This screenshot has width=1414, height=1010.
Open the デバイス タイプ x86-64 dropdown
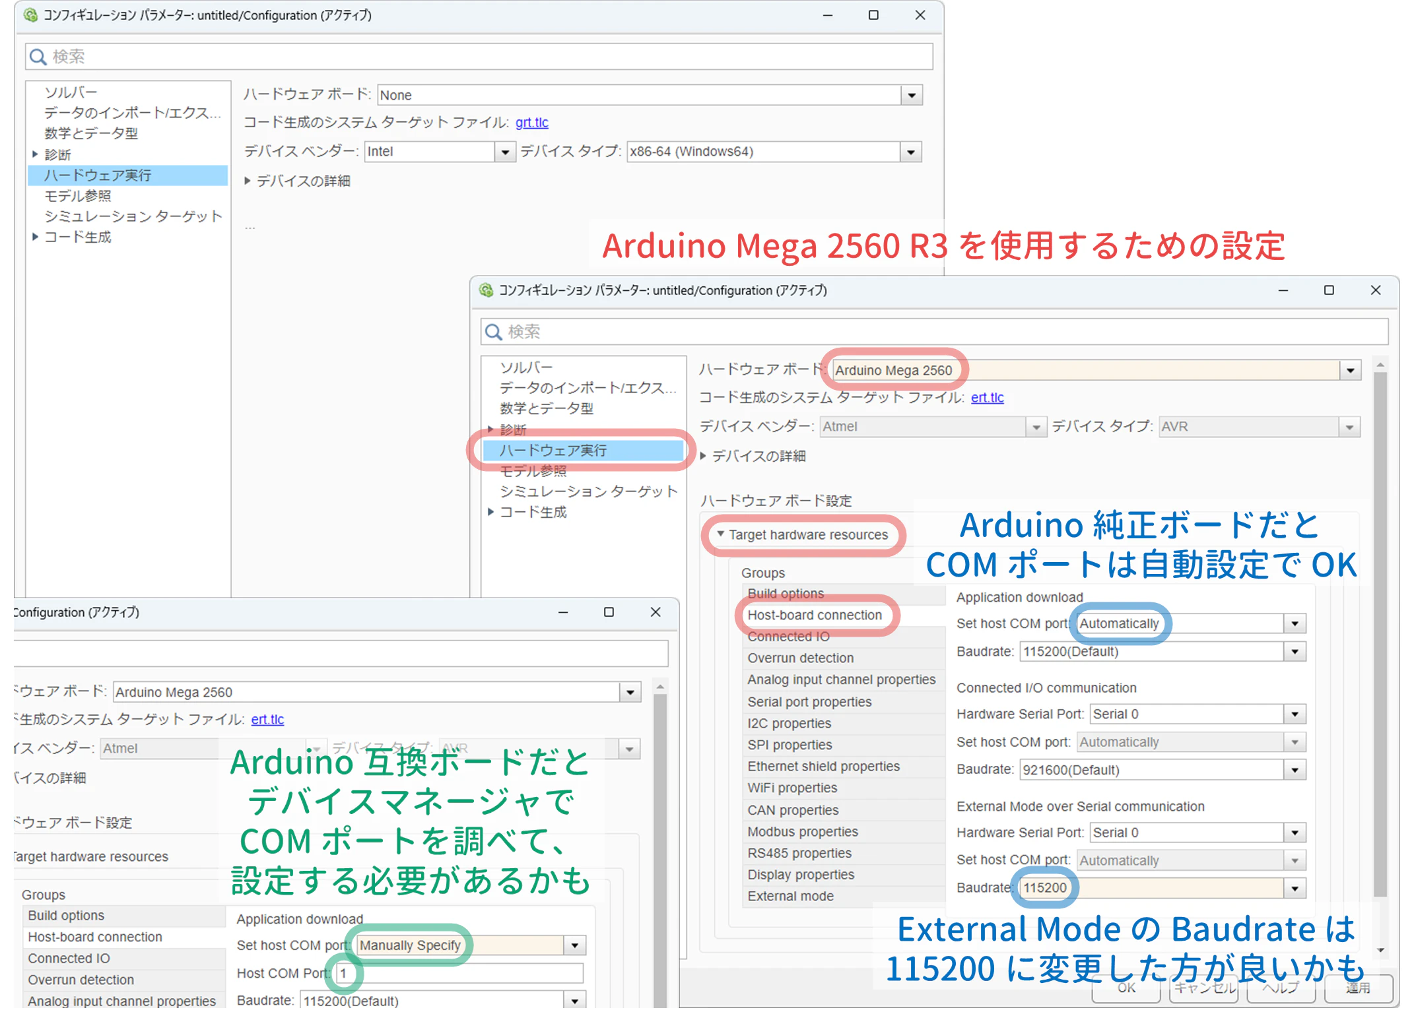tap(910, 152)
